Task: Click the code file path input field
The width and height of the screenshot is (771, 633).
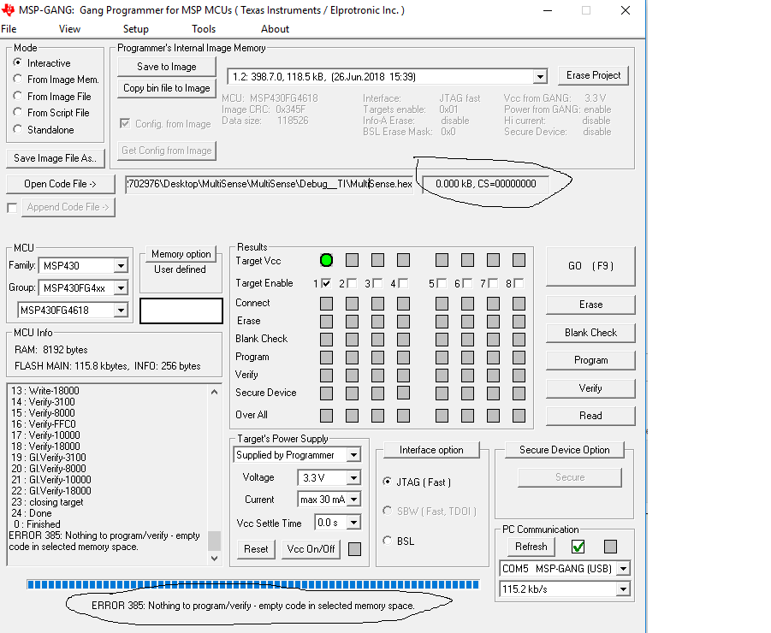Action: tap(270, 184)
